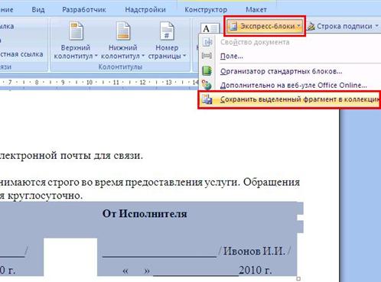Click the signature underline before Ивонов
Screen dimensions: 381x282
click(159, 257)
